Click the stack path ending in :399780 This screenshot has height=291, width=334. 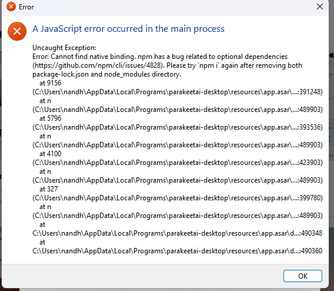[x=178, y=198]
